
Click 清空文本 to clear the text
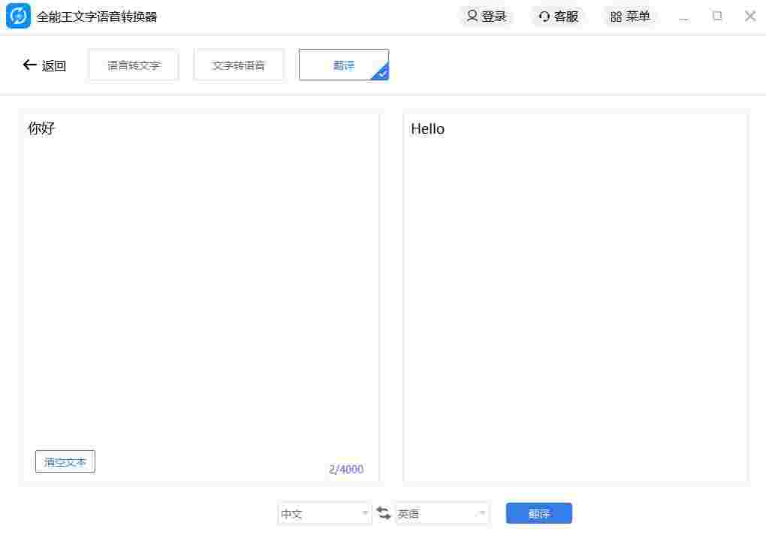click(x=65, y=461)
